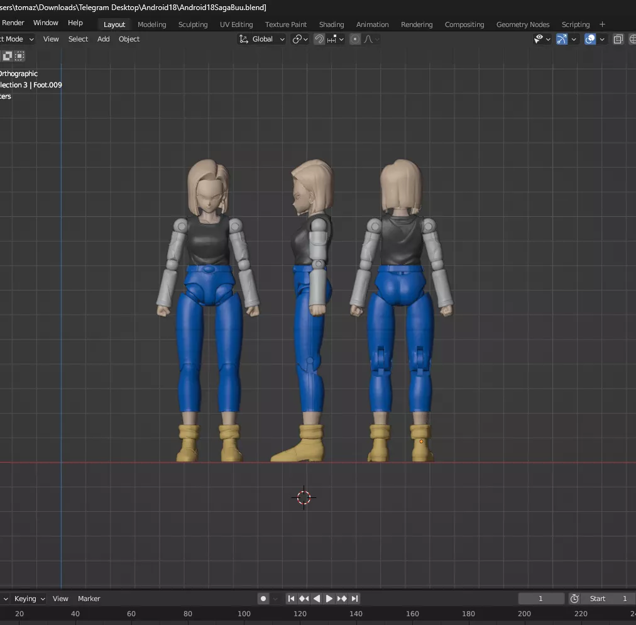
Task: Toggle viewport overlays
Action: (590, 39)
